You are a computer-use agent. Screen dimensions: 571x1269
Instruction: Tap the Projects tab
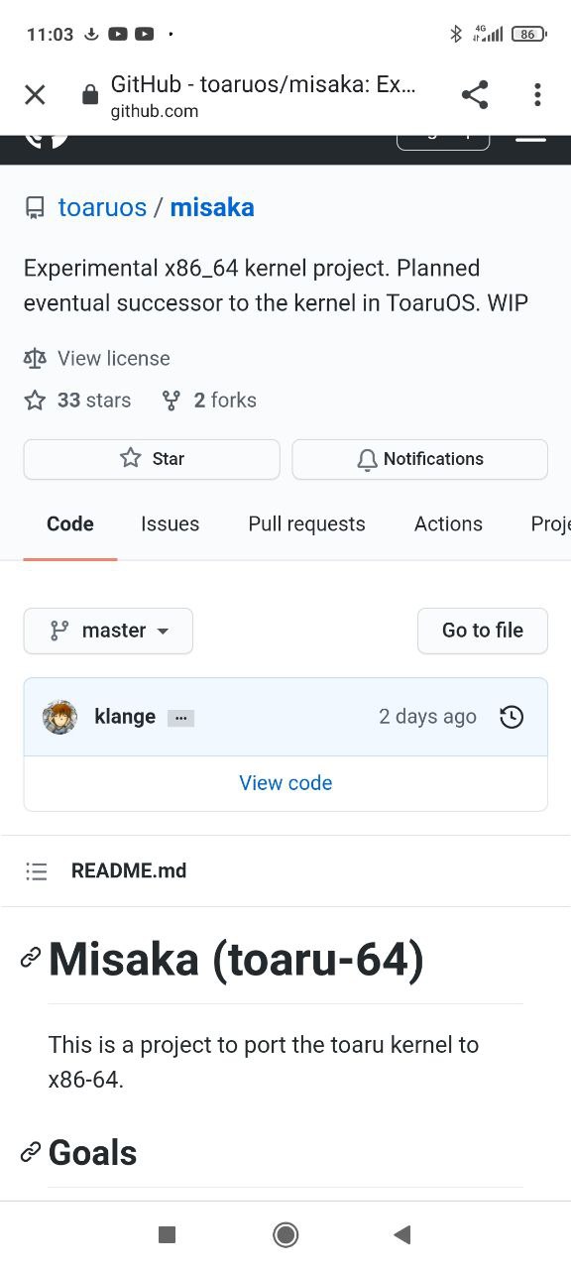(550, 523)
